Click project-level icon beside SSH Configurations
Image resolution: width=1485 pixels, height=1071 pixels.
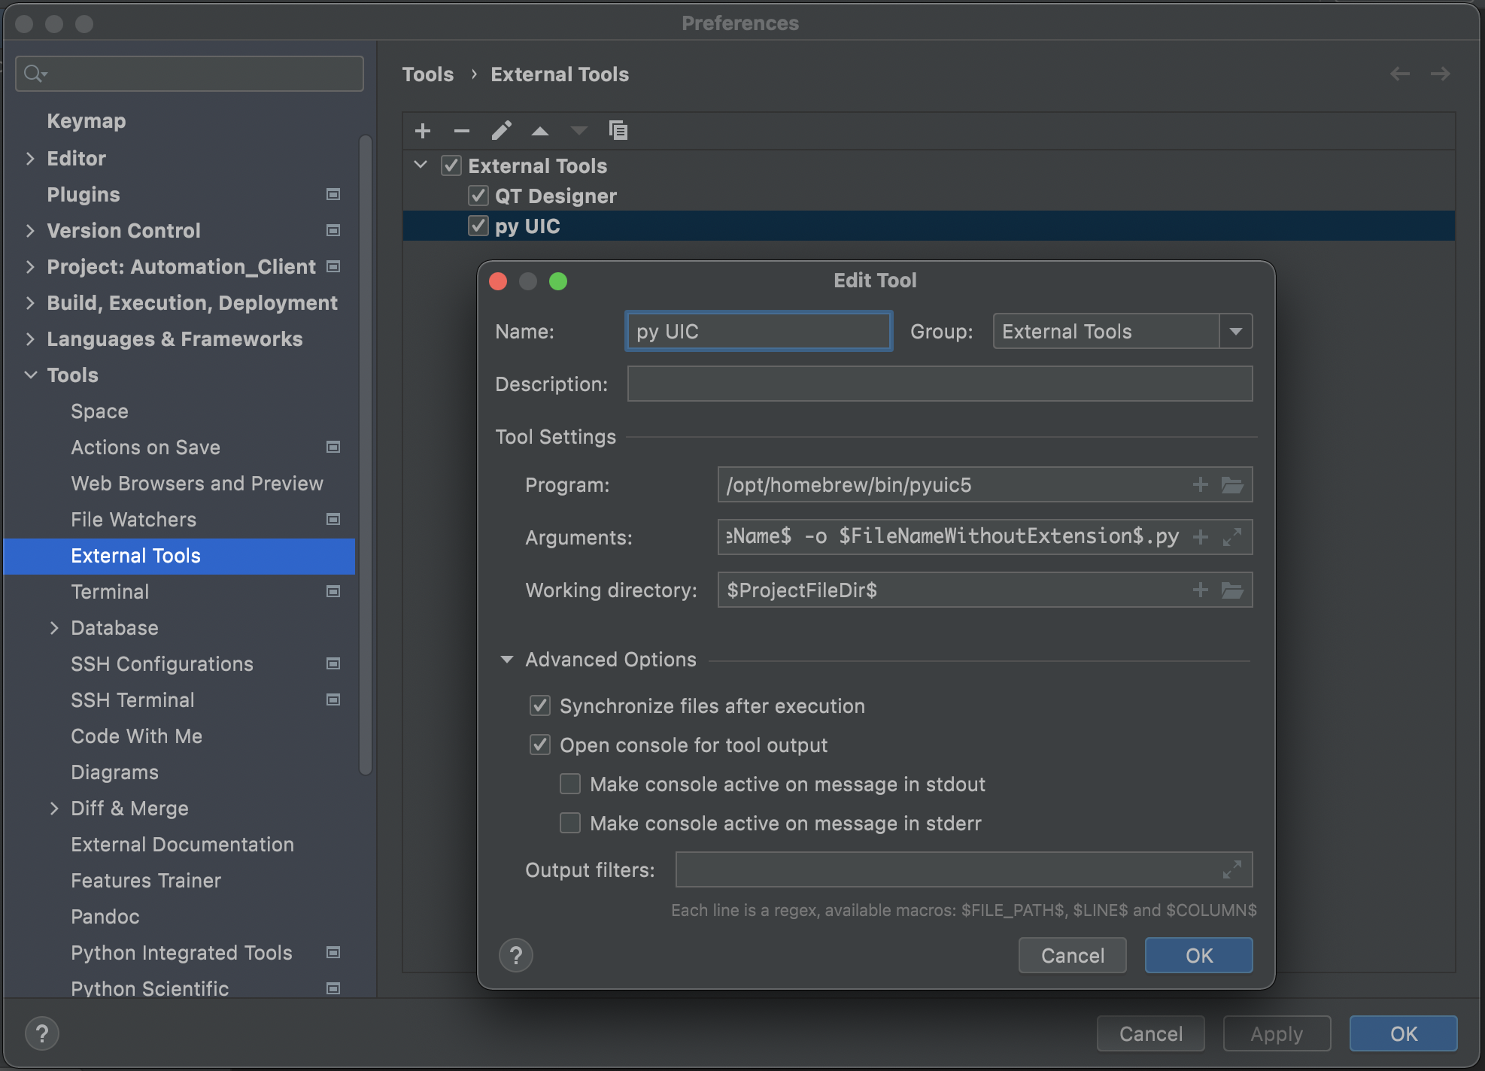tap(333, 663)
